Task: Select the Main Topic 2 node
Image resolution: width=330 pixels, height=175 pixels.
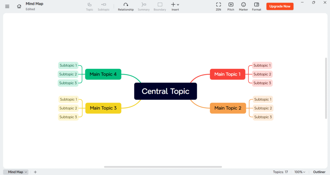Action: (228, 108)
